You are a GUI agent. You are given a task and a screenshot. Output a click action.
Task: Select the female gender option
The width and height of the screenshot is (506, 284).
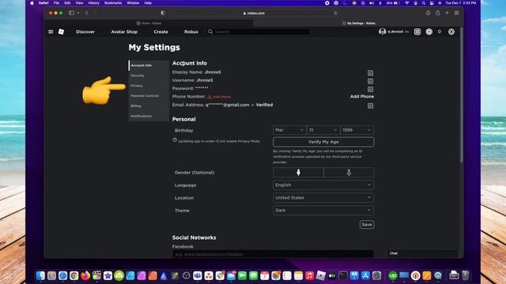[x=349, y=173]
